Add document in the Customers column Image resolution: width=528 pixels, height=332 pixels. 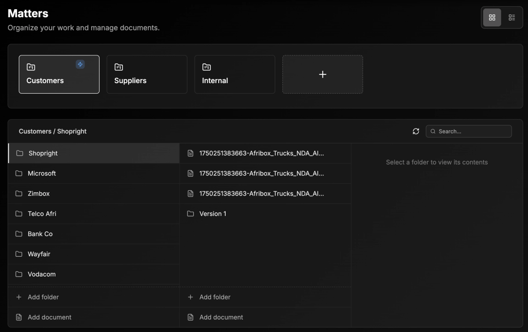click(94, 317)
